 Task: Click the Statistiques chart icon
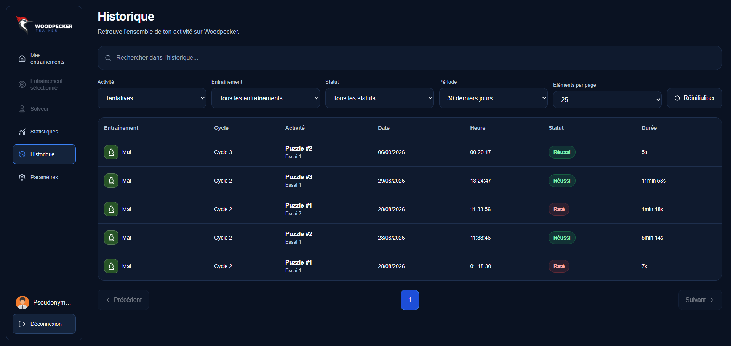click(x=22, y=132)
